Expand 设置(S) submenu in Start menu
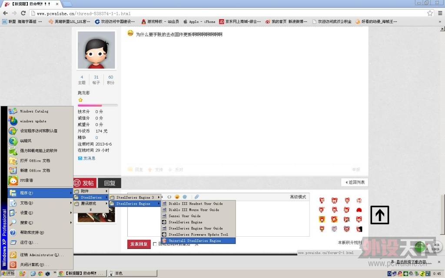Viewport: 445px width, 278px height. (40, 213)
